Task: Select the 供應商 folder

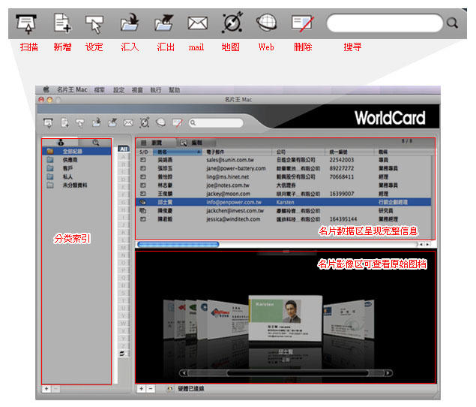Action: point(76,160)
